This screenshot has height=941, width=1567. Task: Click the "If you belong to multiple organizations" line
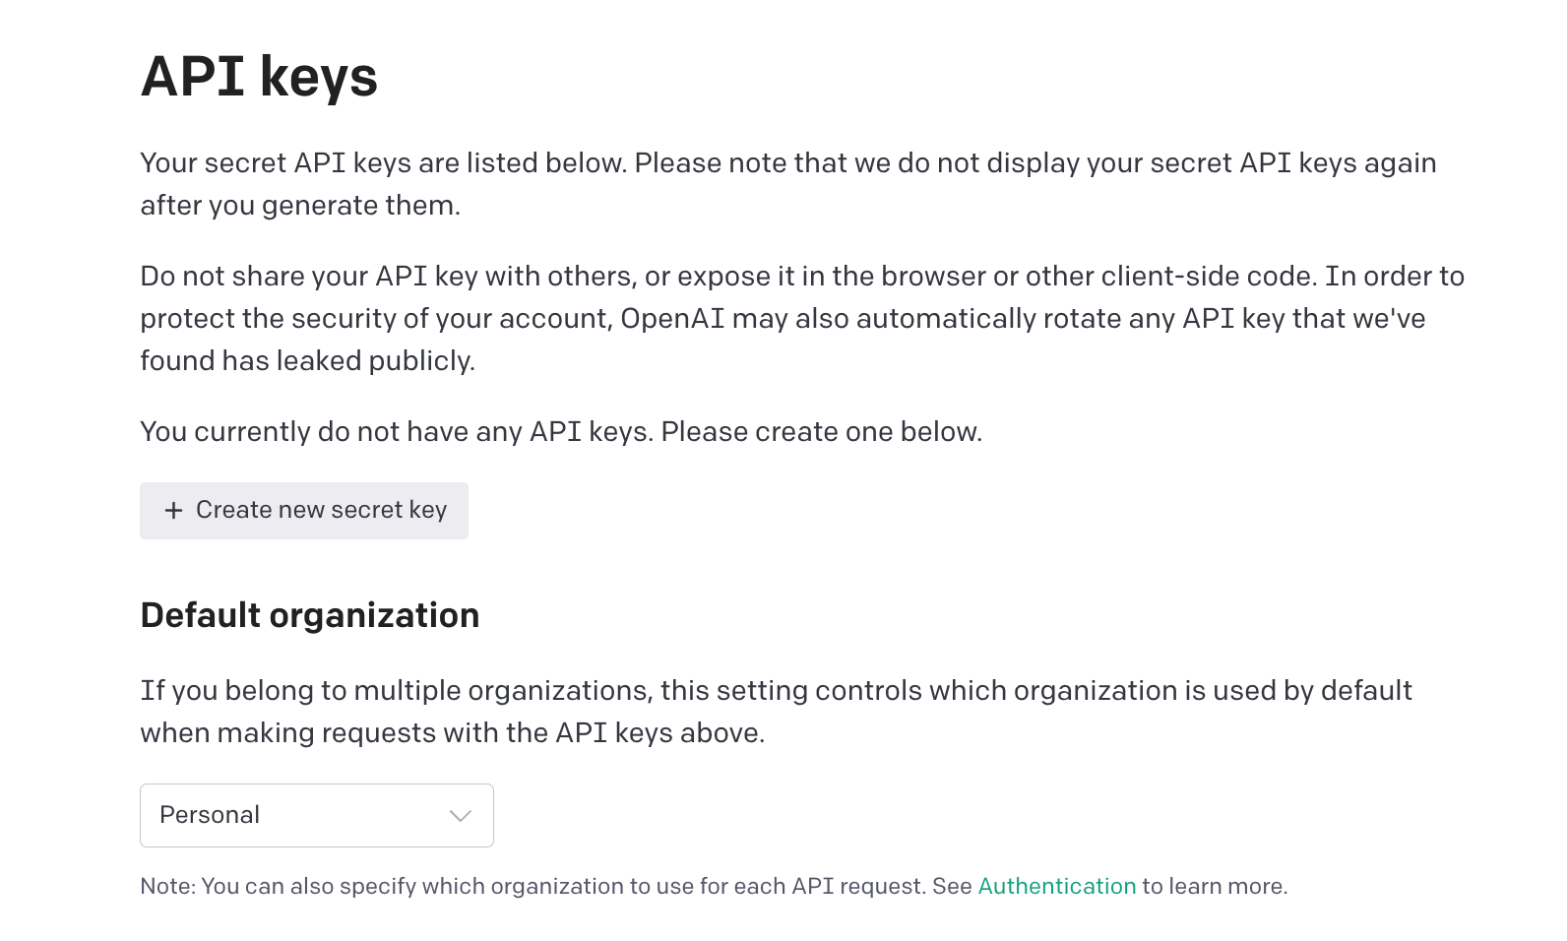coord(396,691)
